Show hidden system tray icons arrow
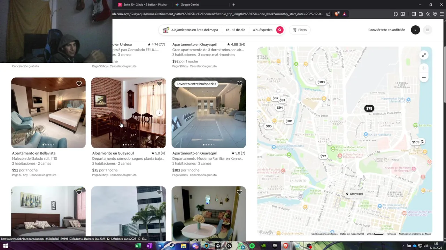The height and width of the screenshot is (250, 446). (404, 246)
